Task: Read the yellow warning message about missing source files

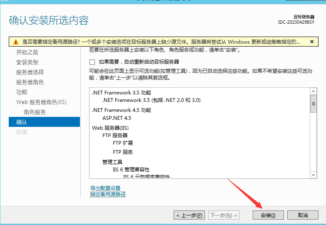Action: (162, 42)
